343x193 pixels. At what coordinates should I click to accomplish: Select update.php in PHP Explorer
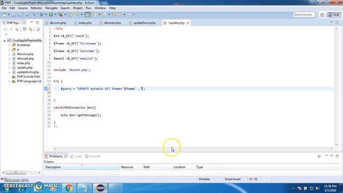pos(25,68)
